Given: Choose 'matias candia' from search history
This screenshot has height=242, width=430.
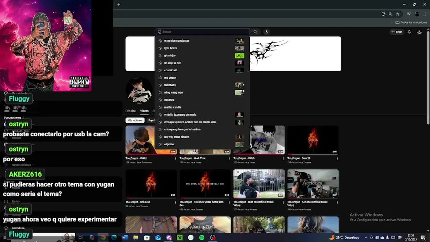Looking at the screenshot, I should (202, 107).
